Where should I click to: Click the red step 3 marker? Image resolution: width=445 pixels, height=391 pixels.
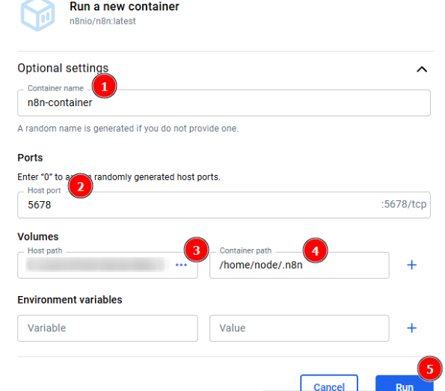(x=196, y=250)
